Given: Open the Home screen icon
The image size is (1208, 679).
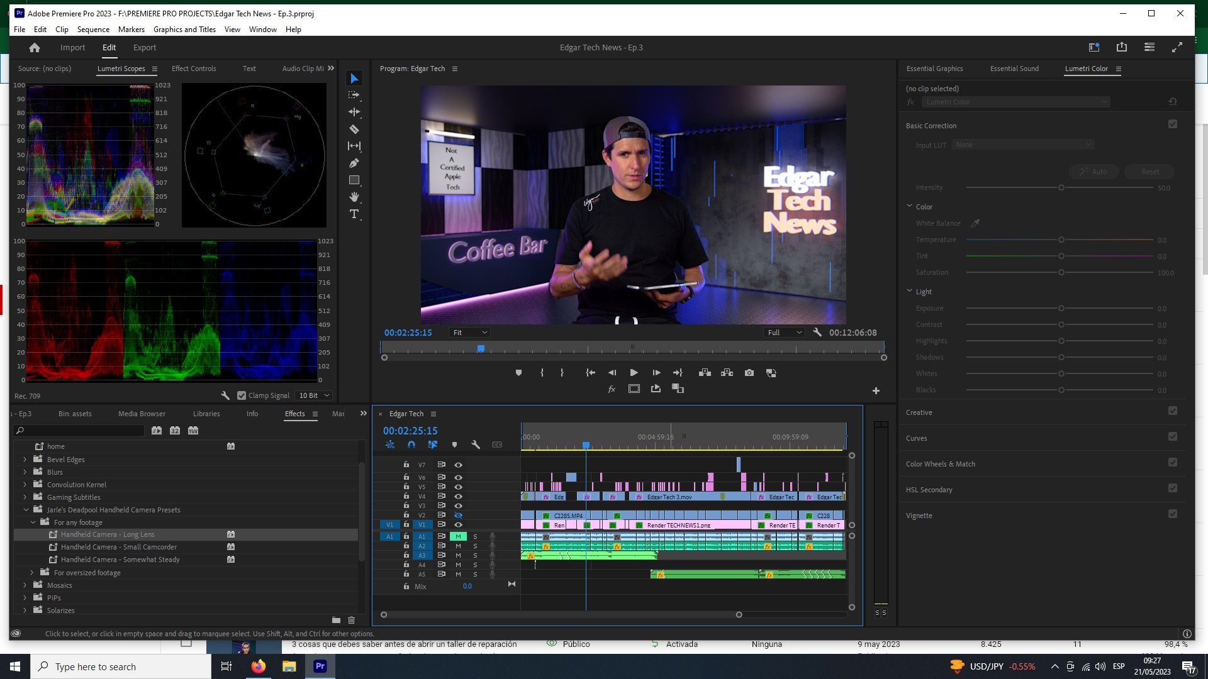Looking at the screenshot, I should click(x=35, y=48).
